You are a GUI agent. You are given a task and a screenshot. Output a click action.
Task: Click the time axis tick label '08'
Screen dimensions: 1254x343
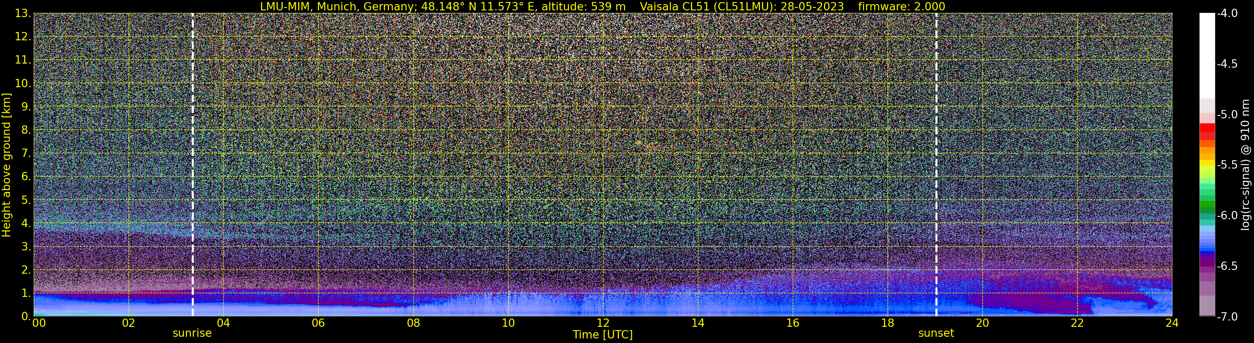[413, 323]
